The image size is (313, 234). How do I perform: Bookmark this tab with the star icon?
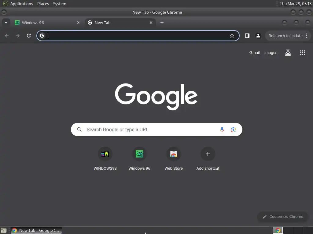232,36
